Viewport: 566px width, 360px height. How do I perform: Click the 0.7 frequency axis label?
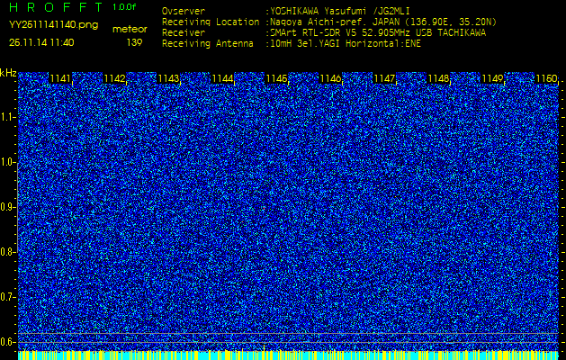coord(7,297)
